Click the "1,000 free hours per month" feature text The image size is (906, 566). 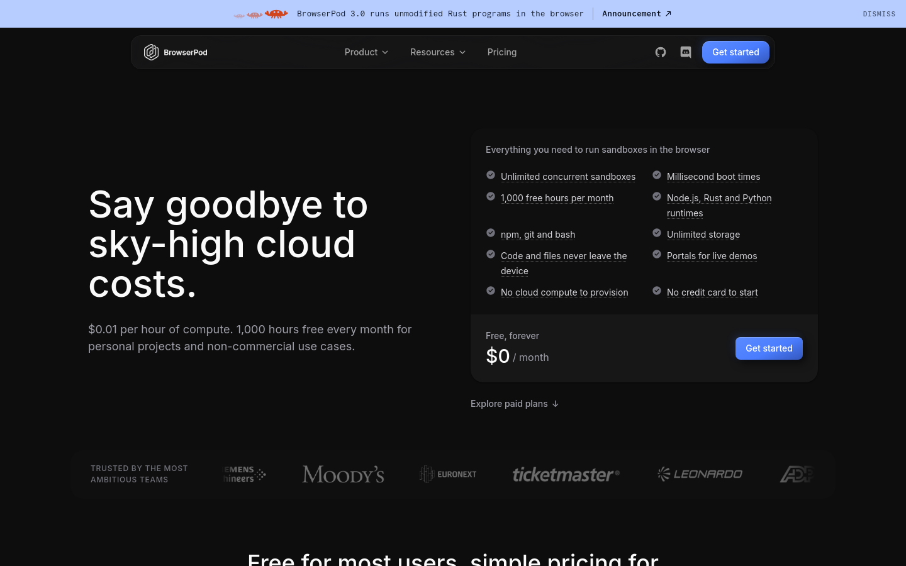[x=557, y=198]
